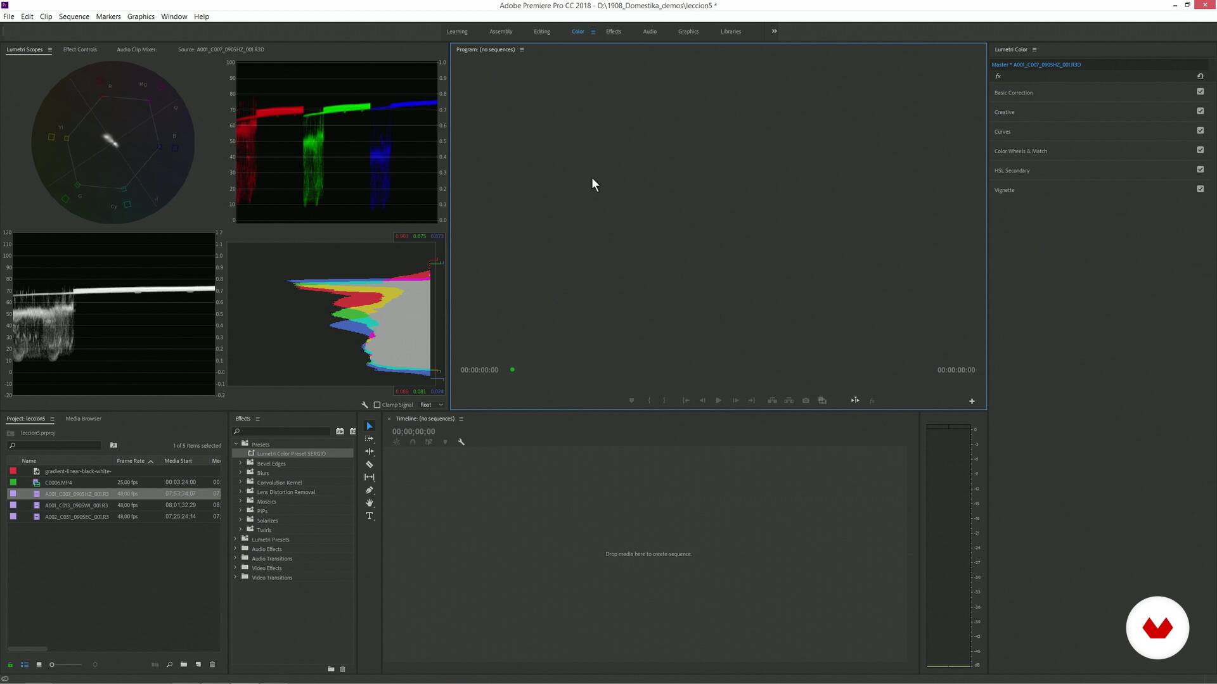Select the Razor tool

pyautogui.click(x=370, y=464)
